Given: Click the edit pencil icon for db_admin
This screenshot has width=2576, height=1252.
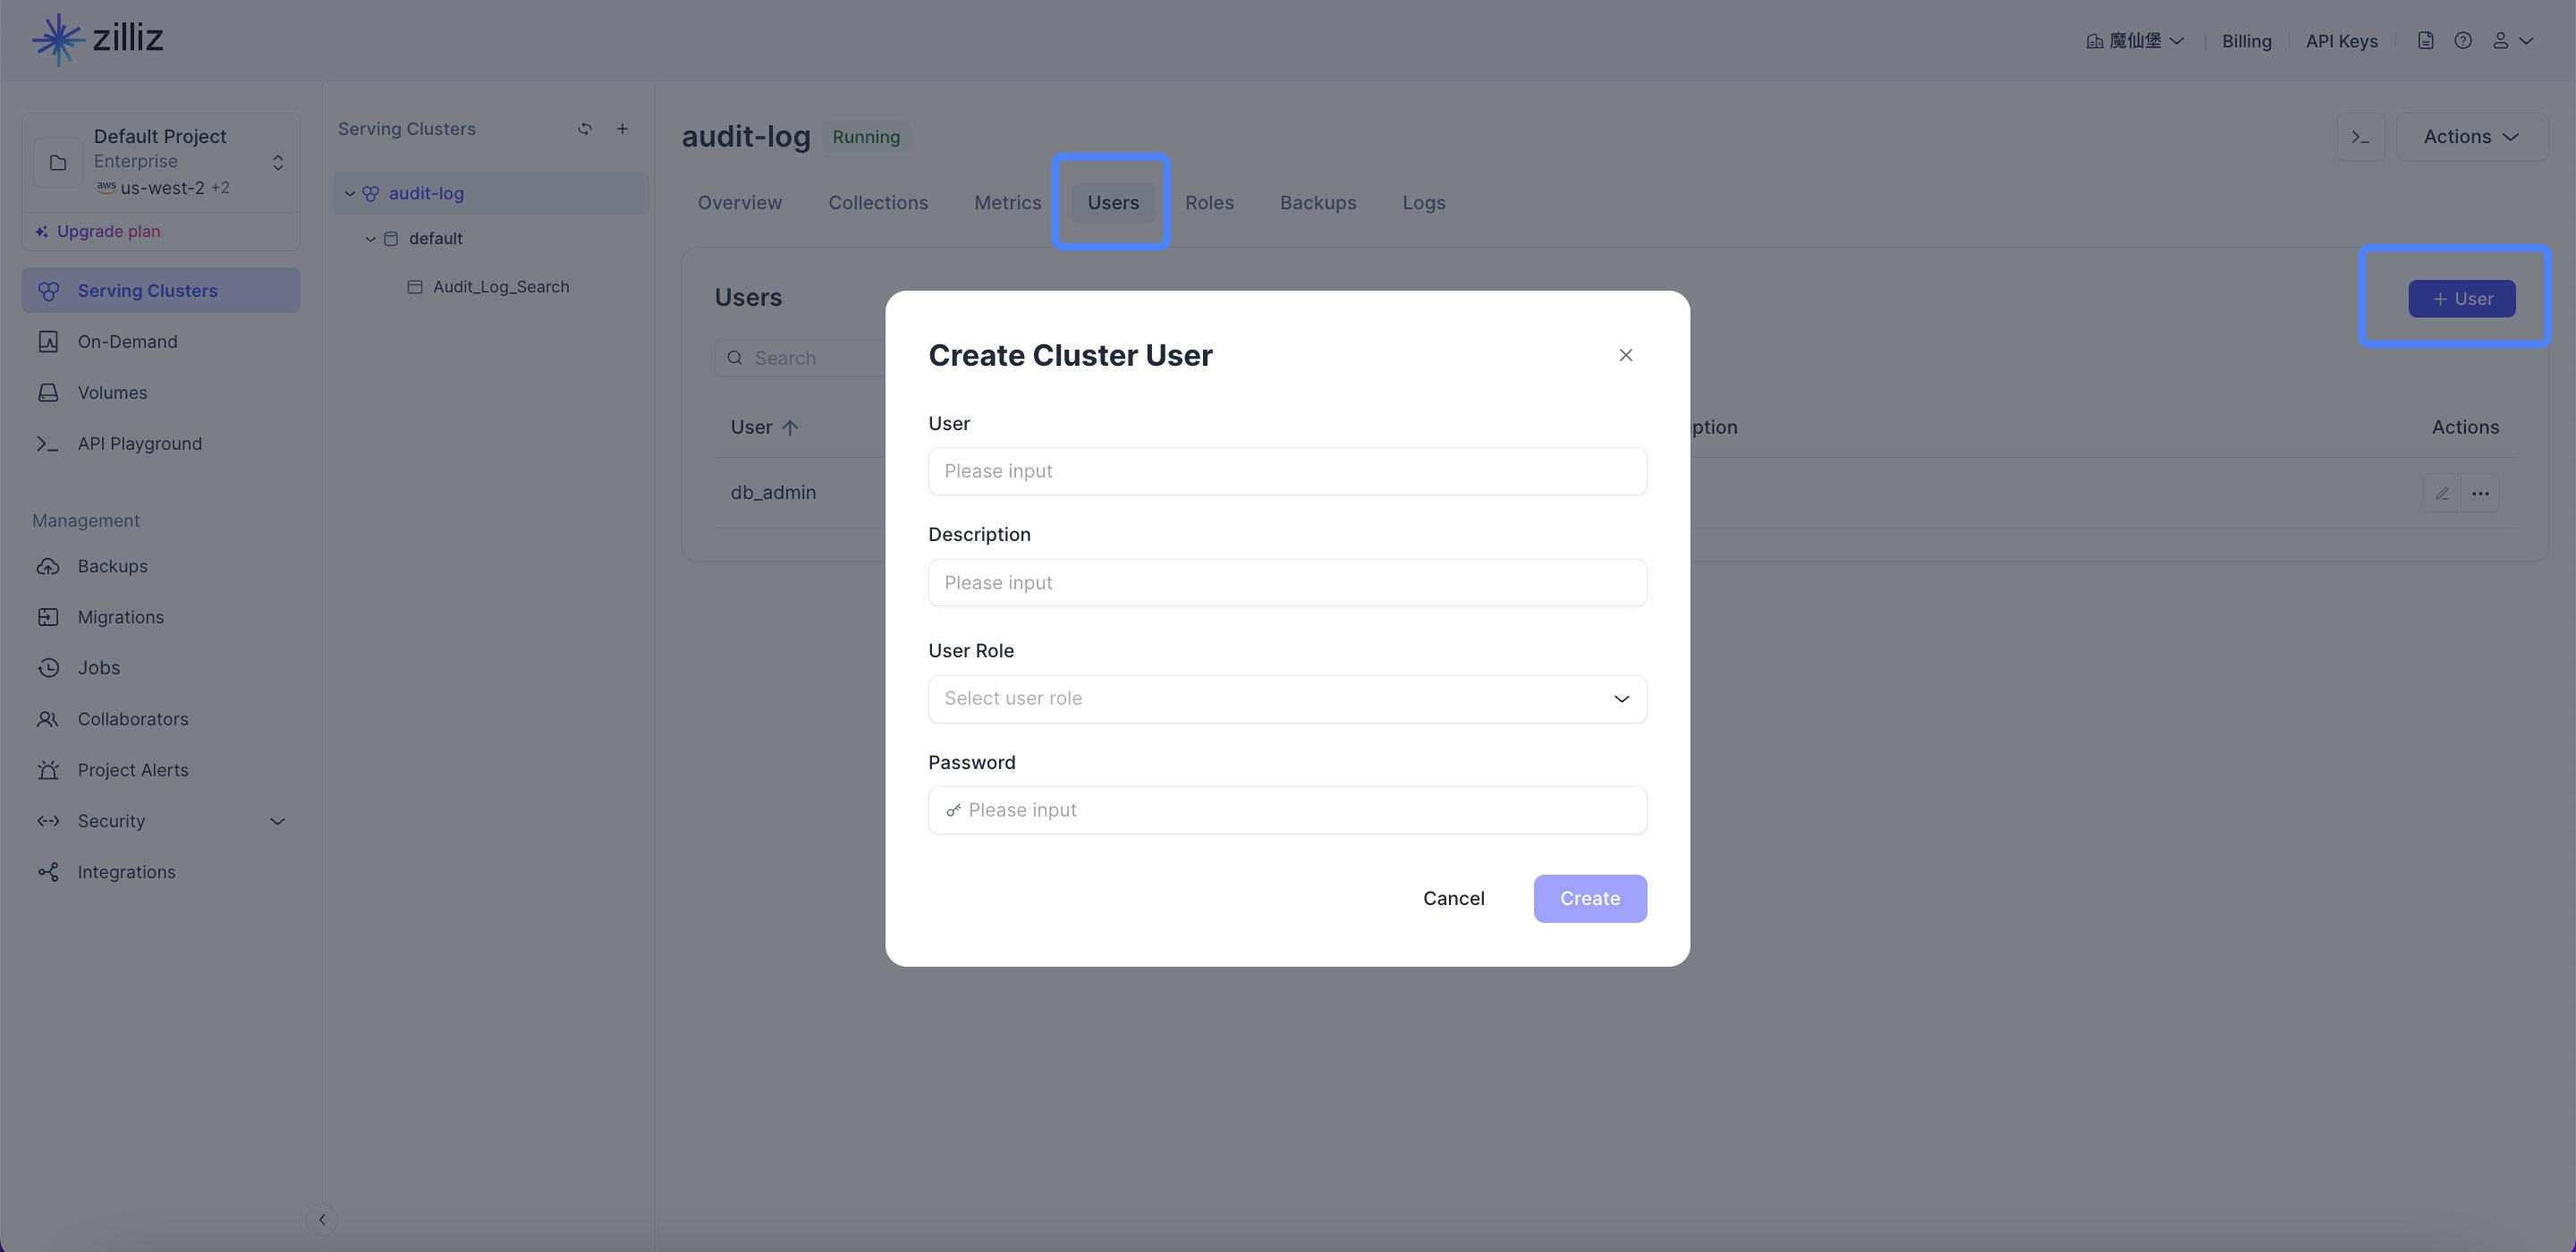Looking at the screenshot, I should click(2442, 493).
